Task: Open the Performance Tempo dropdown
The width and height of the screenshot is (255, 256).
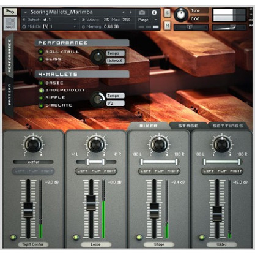Action: [115, 53]
